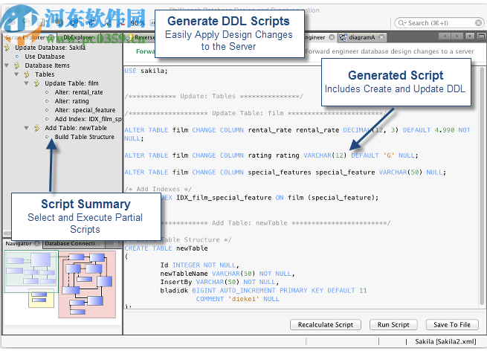Click the Update Table: film node icon
487x351 pixels.
(36, 83)
